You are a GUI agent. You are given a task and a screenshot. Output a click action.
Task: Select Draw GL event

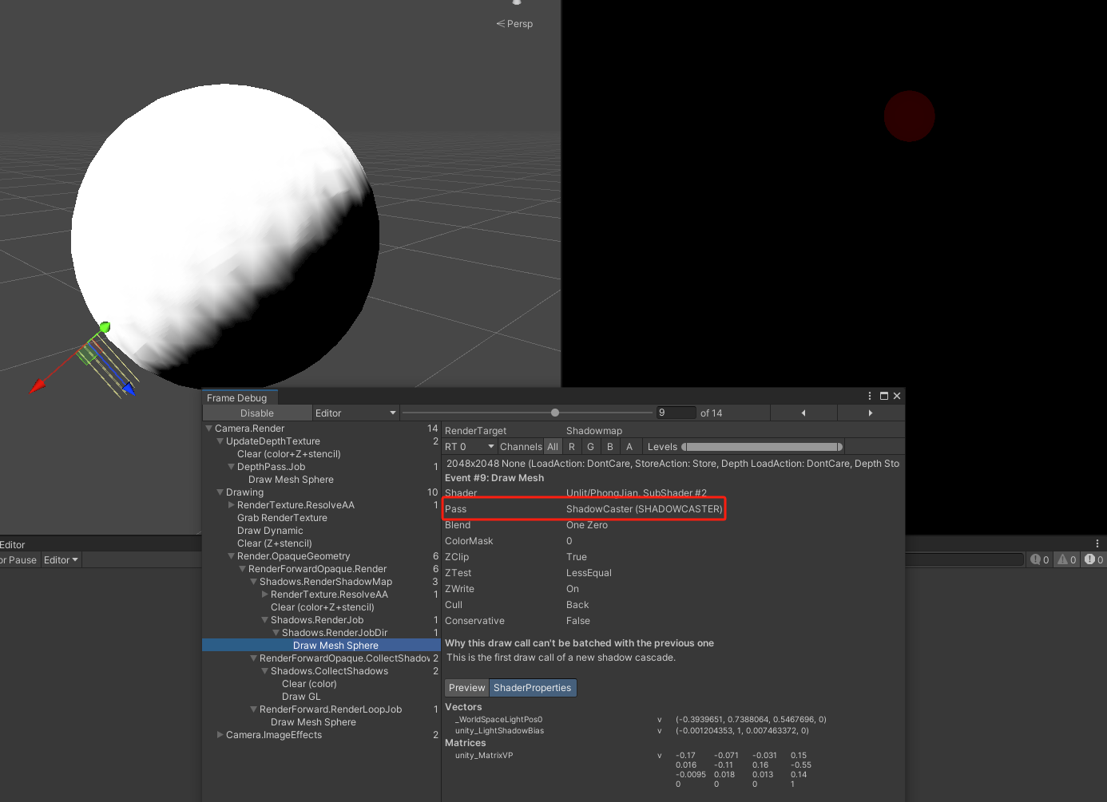click(301, 697)
